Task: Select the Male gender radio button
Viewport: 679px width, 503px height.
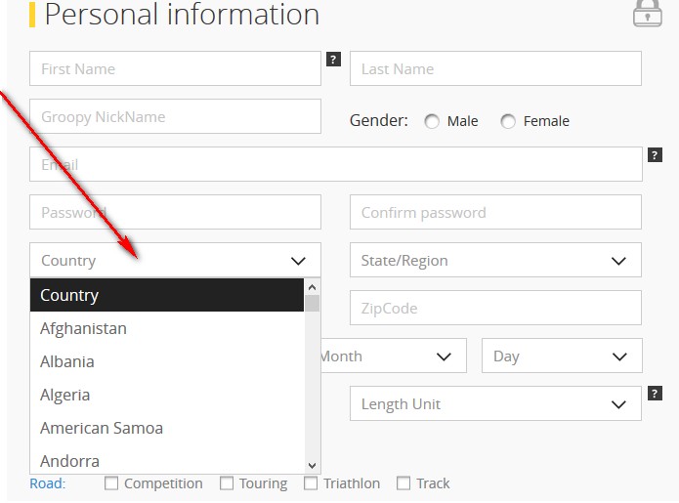Action: pos(432,121)
